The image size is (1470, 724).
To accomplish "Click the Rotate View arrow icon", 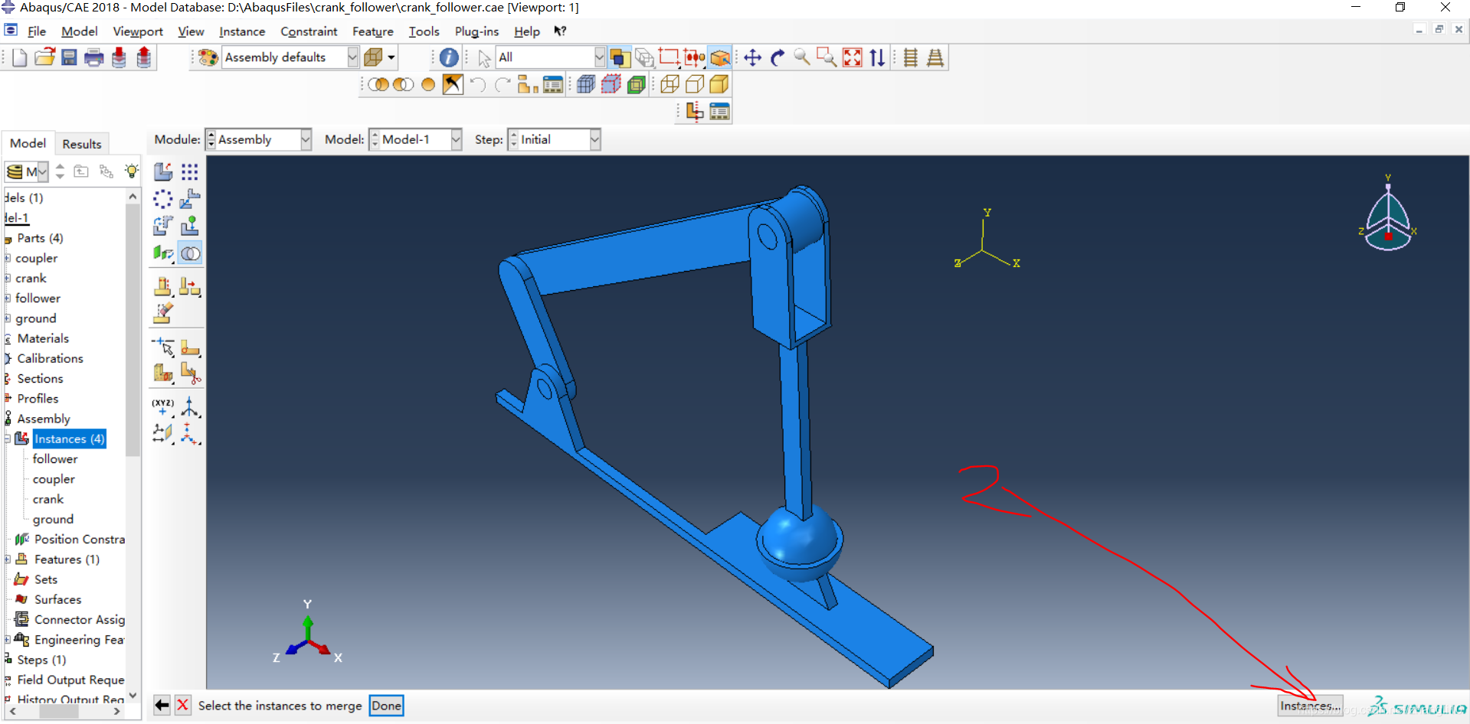I will [x=777, y=58].
